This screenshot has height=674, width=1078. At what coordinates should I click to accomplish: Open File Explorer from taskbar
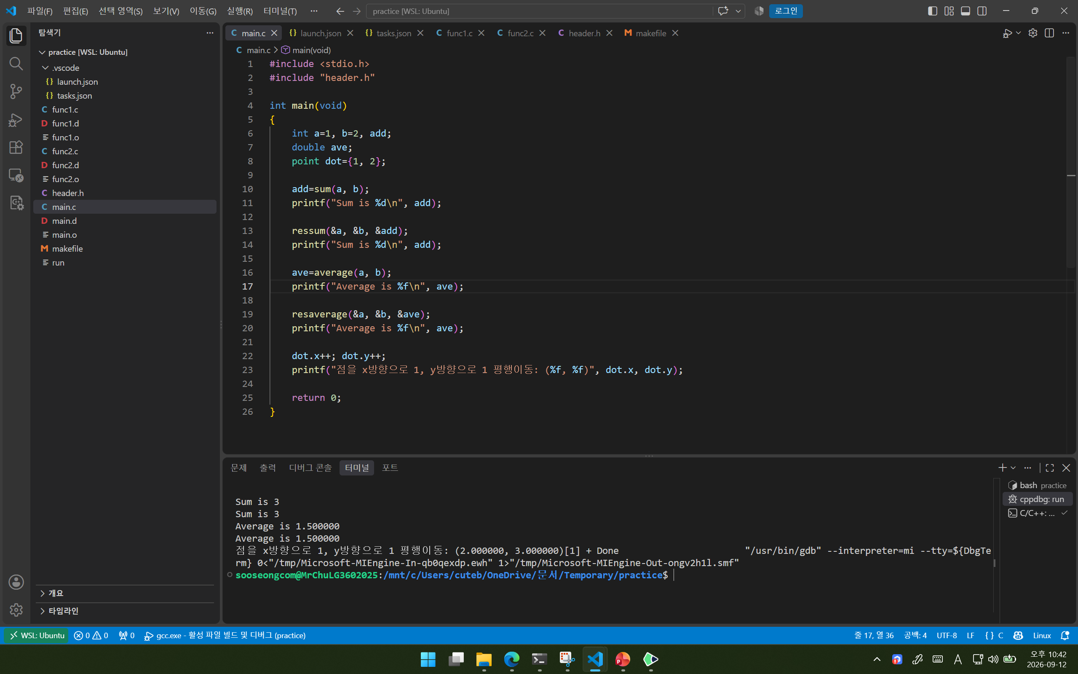click(484, 659)
